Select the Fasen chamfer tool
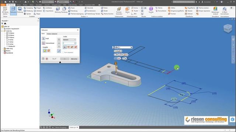 click(x=72, y=8)
